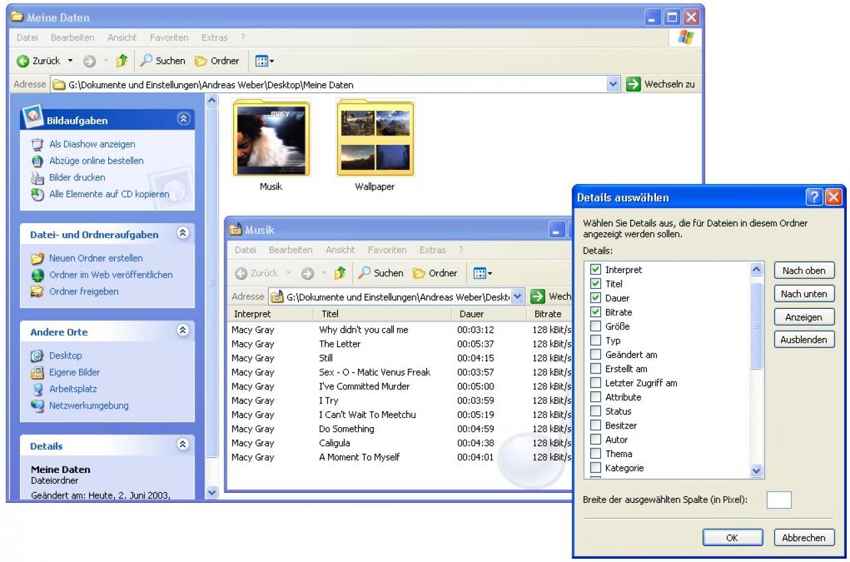Check the Geändert am checkbox

click(x=596, y=355)
